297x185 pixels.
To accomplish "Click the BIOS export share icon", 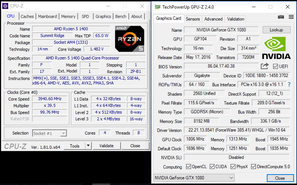I will click(x=265, y=66).
